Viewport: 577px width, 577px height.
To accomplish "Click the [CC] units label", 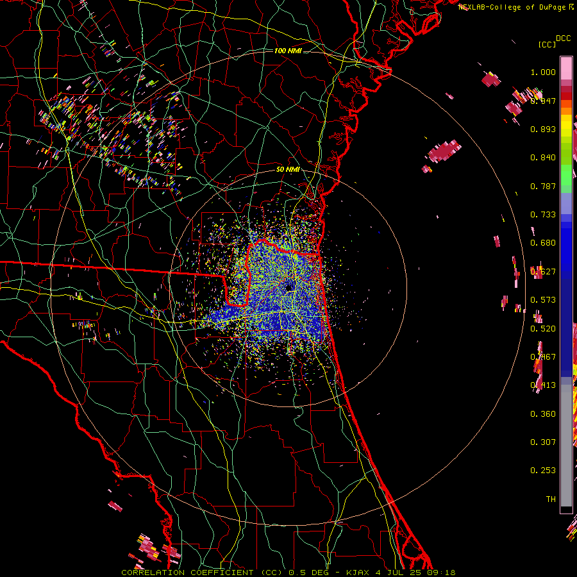I will coord(547,44).
